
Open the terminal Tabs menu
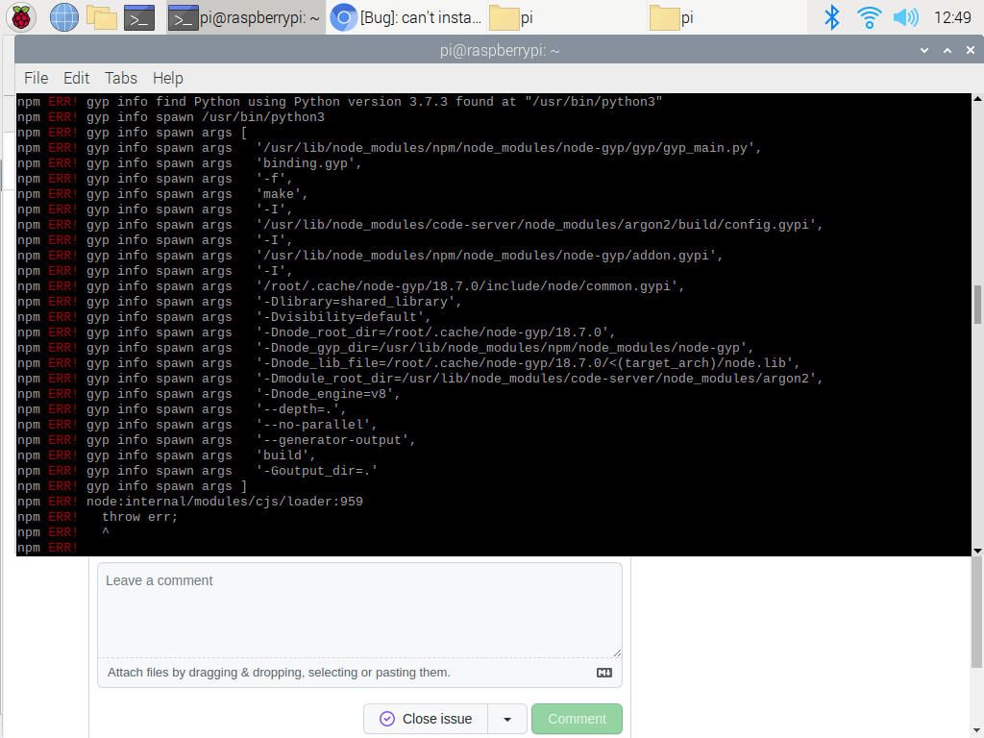point(120,78)
